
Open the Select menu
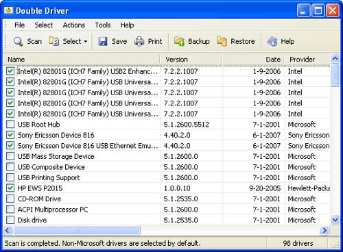coord(44,25)
